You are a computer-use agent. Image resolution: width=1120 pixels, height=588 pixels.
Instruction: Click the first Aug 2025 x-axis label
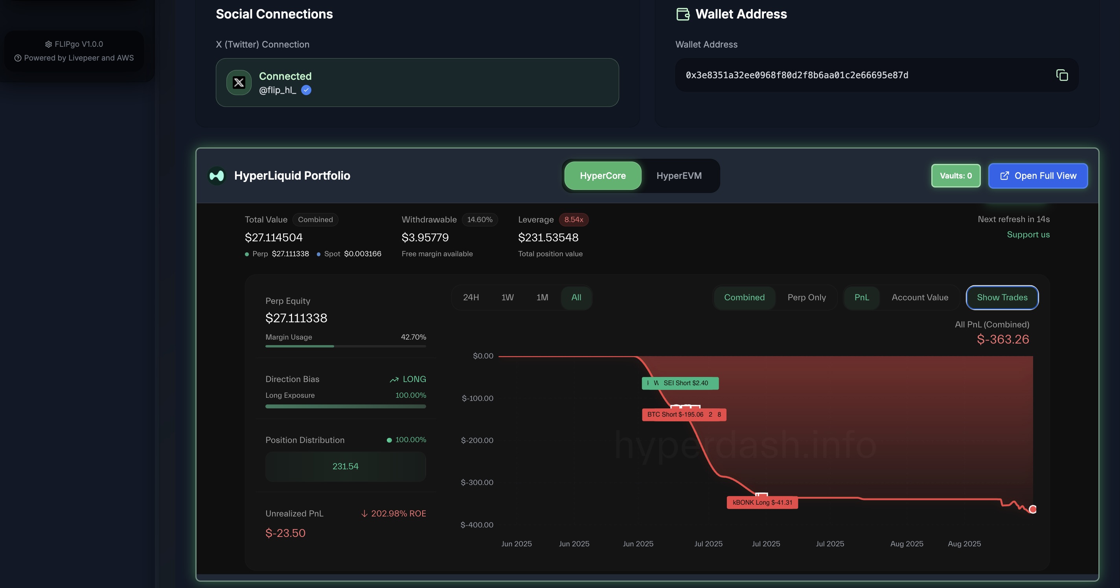[907, 544]
